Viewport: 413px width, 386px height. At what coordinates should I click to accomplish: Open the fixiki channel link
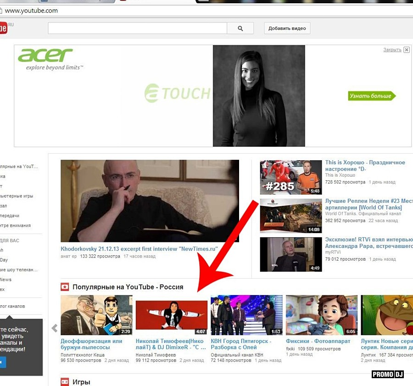pyautogui.click(x=290, y=348)
